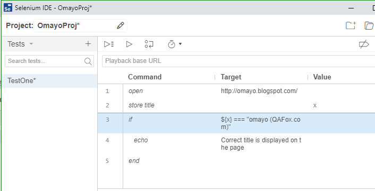Click the Search tests field
This screenshot has width=375, height=191.
pyautogui.click(x=49, y=61)
